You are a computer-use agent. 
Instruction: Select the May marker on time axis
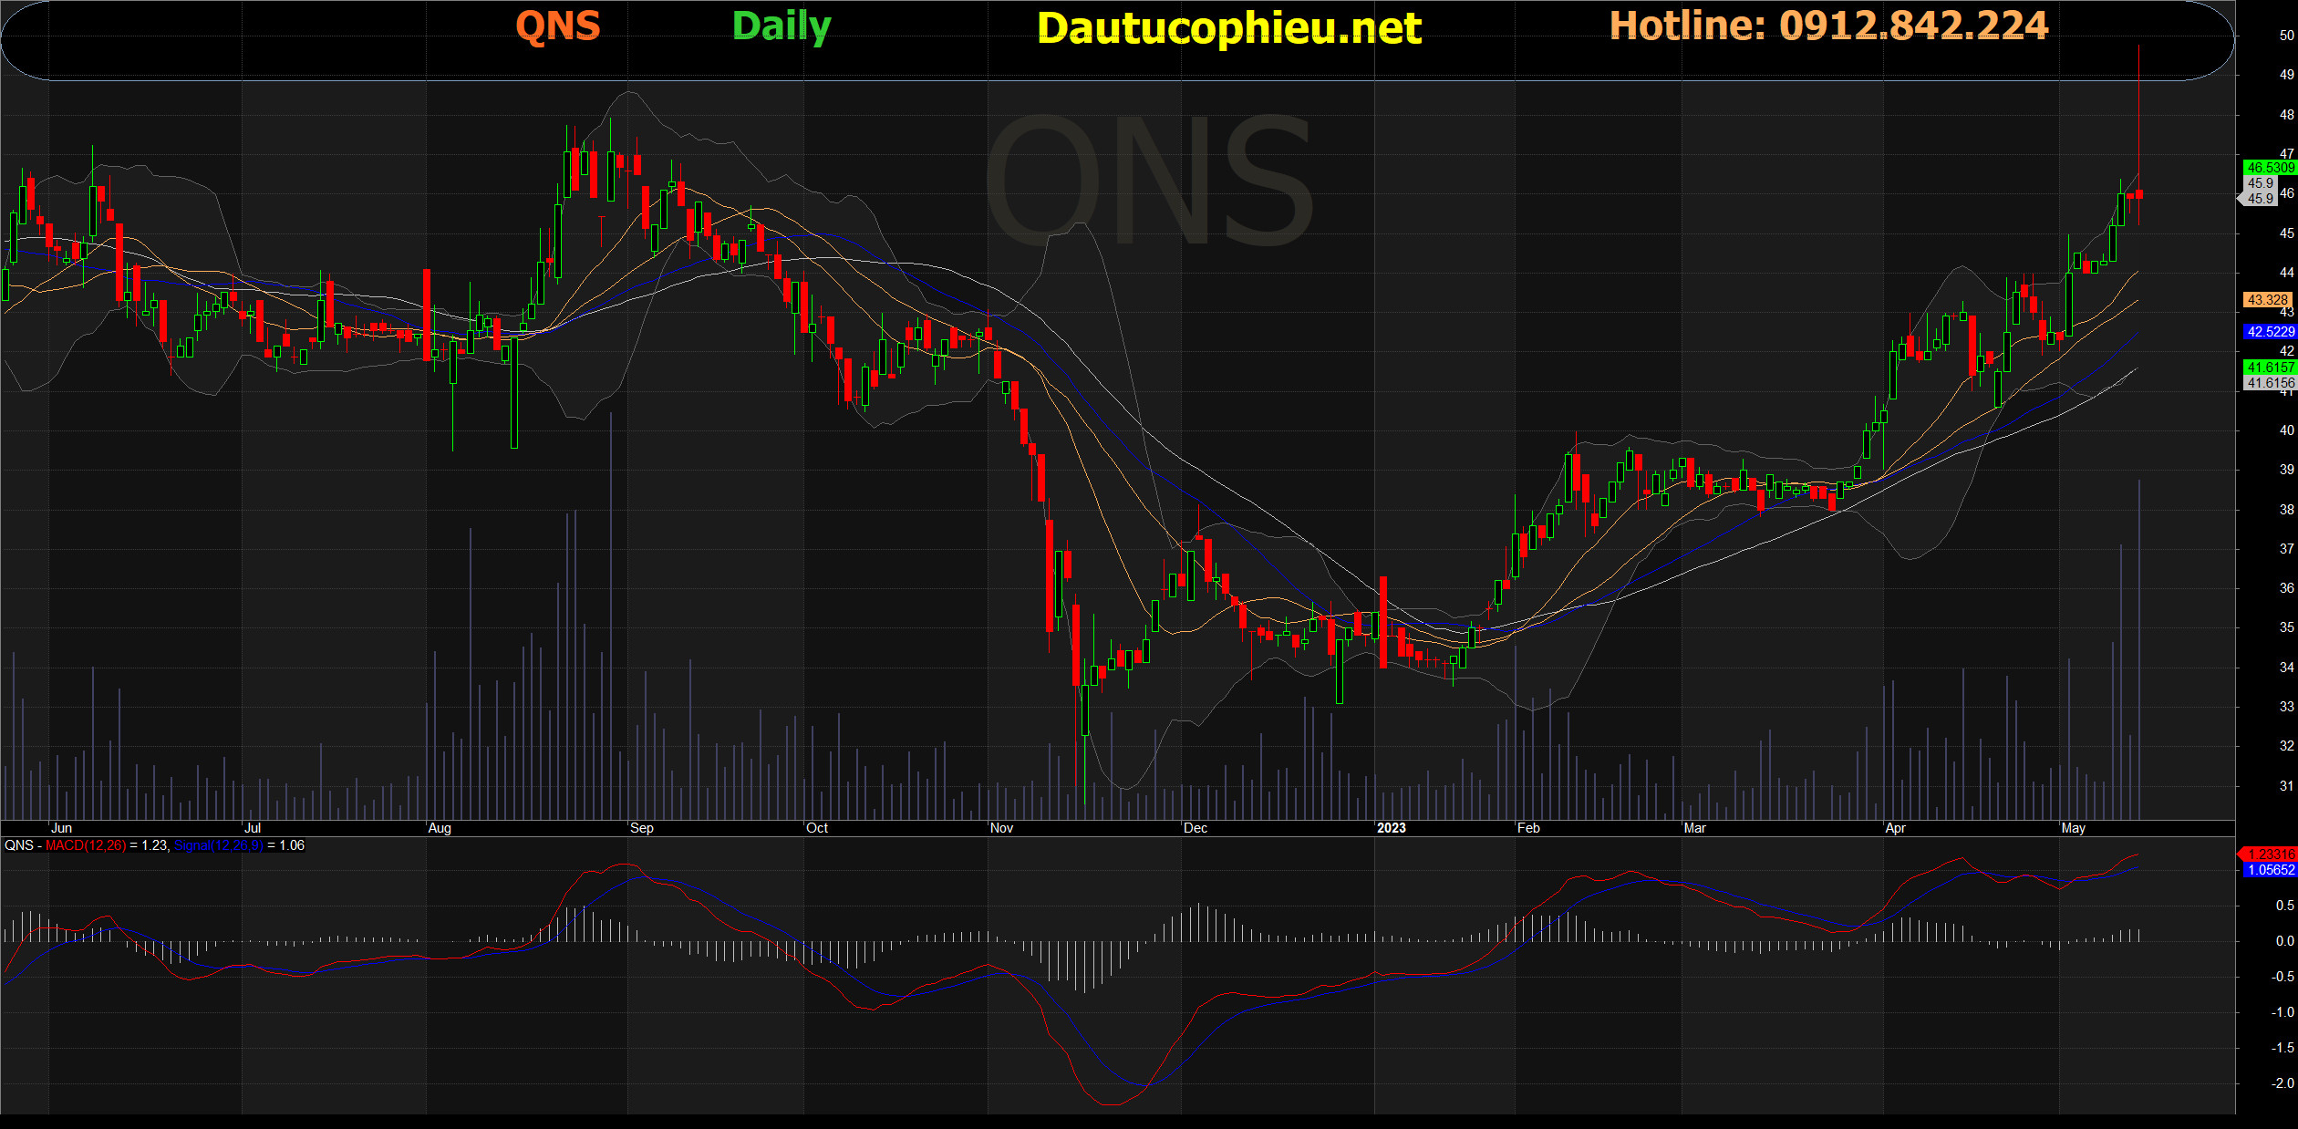click(x=2073, y=828)
